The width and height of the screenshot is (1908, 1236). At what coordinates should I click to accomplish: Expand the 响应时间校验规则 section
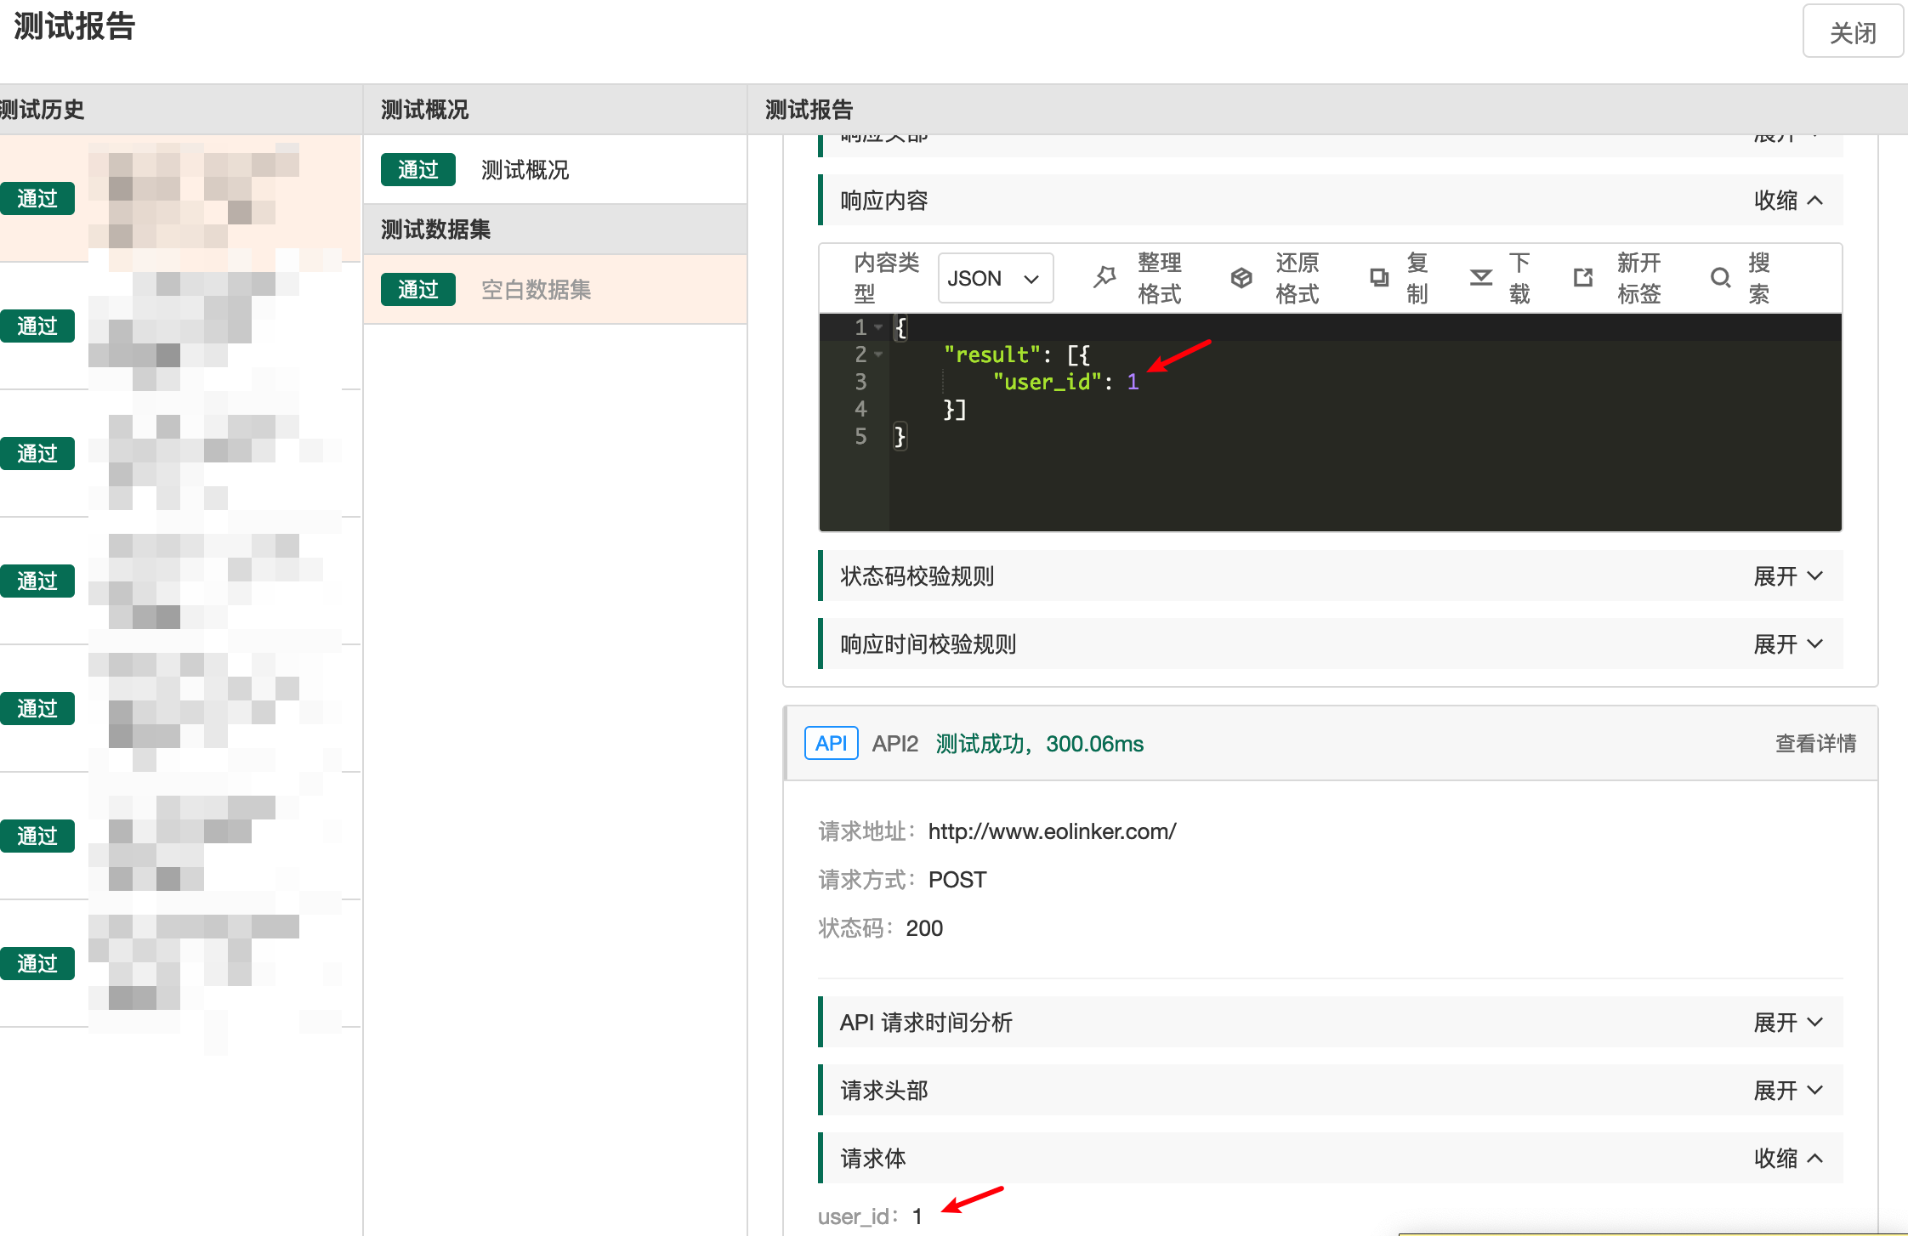click(1788, 644)
